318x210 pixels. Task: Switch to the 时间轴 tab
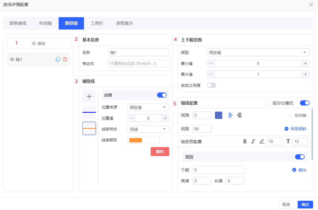coord(46,23)
